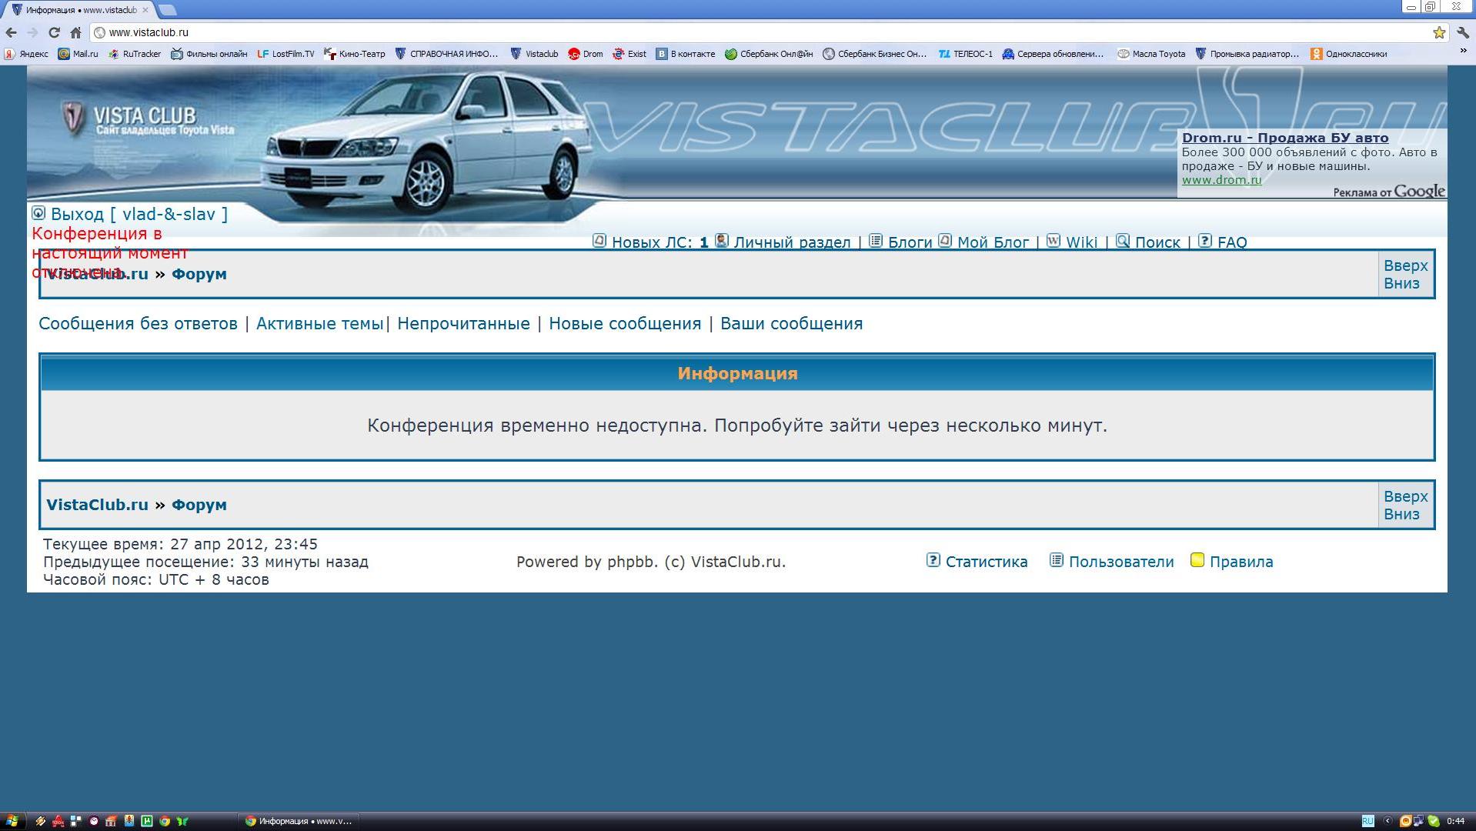Bookmark page with the star icon
1476x831 pixels.
click(x=1438, y=32)
